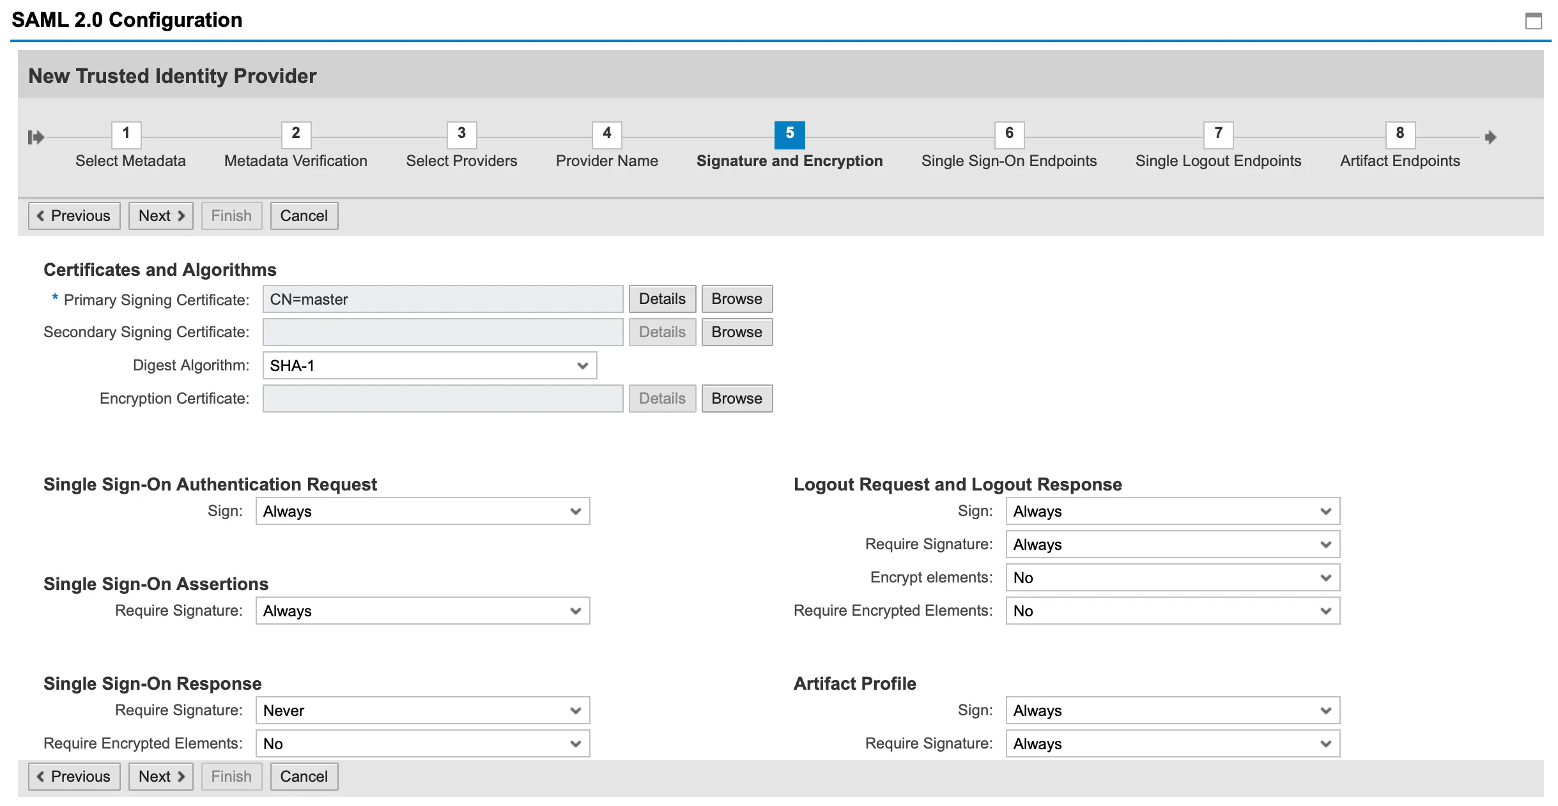This screenshot has width=1558, height=806.
Task: Open Assertions Require Signature dropdown
Action: (x=422, y=611)
